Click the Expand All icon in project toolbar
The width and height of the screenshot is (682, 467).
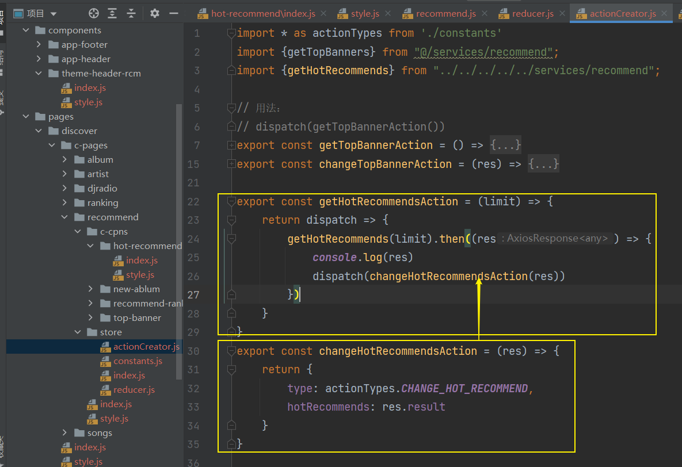click(x=112, y=13)
